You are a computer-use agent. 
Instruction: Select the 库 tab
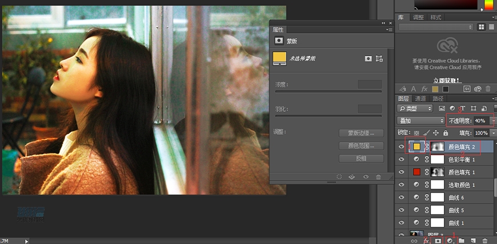401,18
